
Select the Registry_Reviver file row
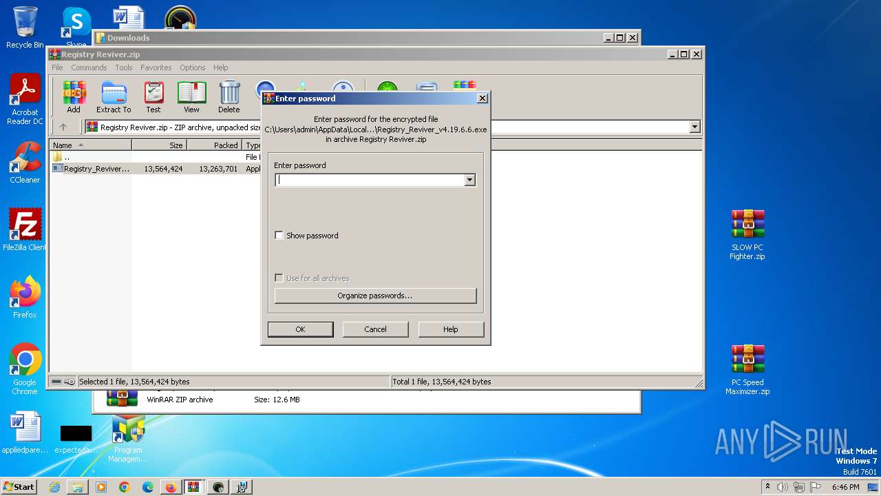[92, 168]
